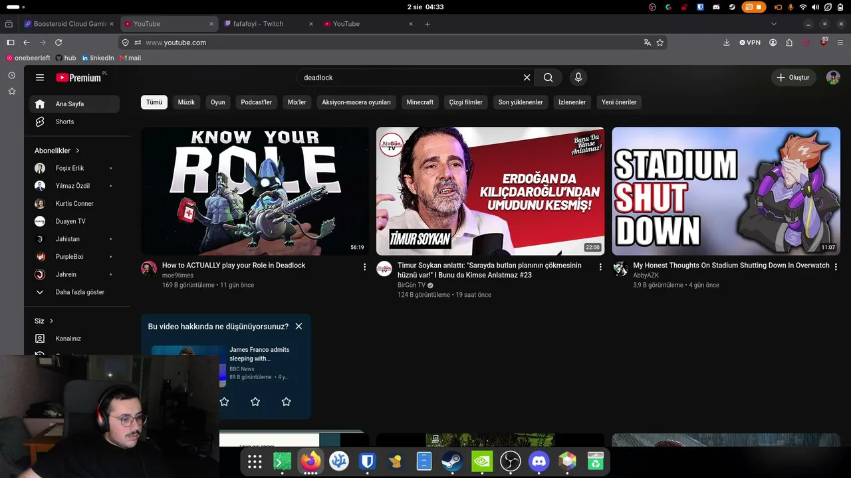Click the YouTube Premium logo

coord(78,78)
